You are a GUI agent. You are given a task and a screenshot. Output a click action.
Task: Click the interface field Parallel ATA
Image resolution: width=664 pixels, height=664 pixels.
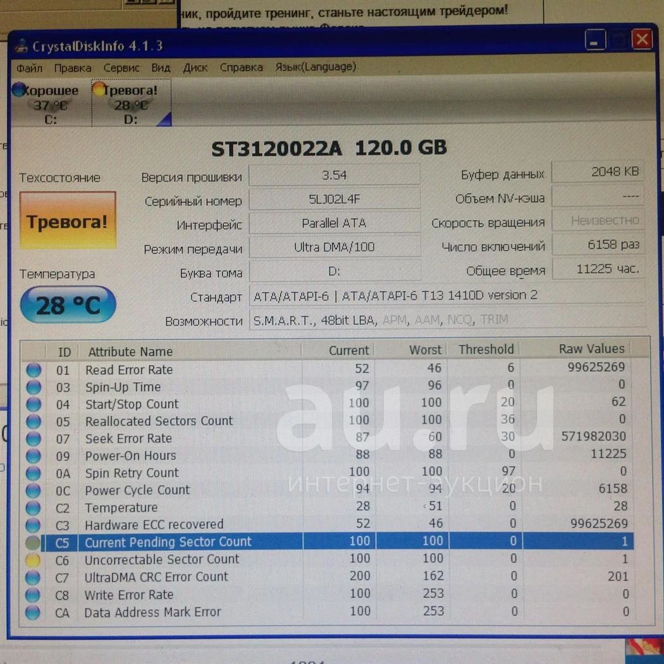coord(334,223)
